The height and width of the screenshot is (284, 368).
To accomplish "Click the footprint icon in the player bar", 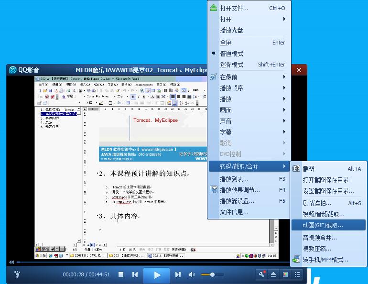I will [x=17, y=274].
